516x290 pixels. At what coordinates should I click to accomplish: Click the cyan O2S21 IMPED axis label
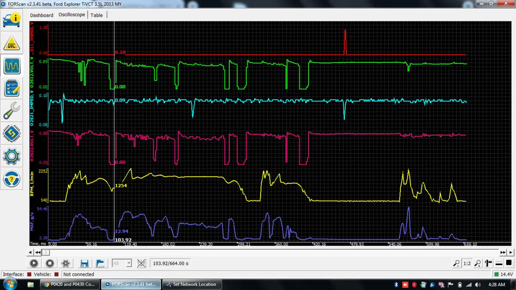point(32,109)
